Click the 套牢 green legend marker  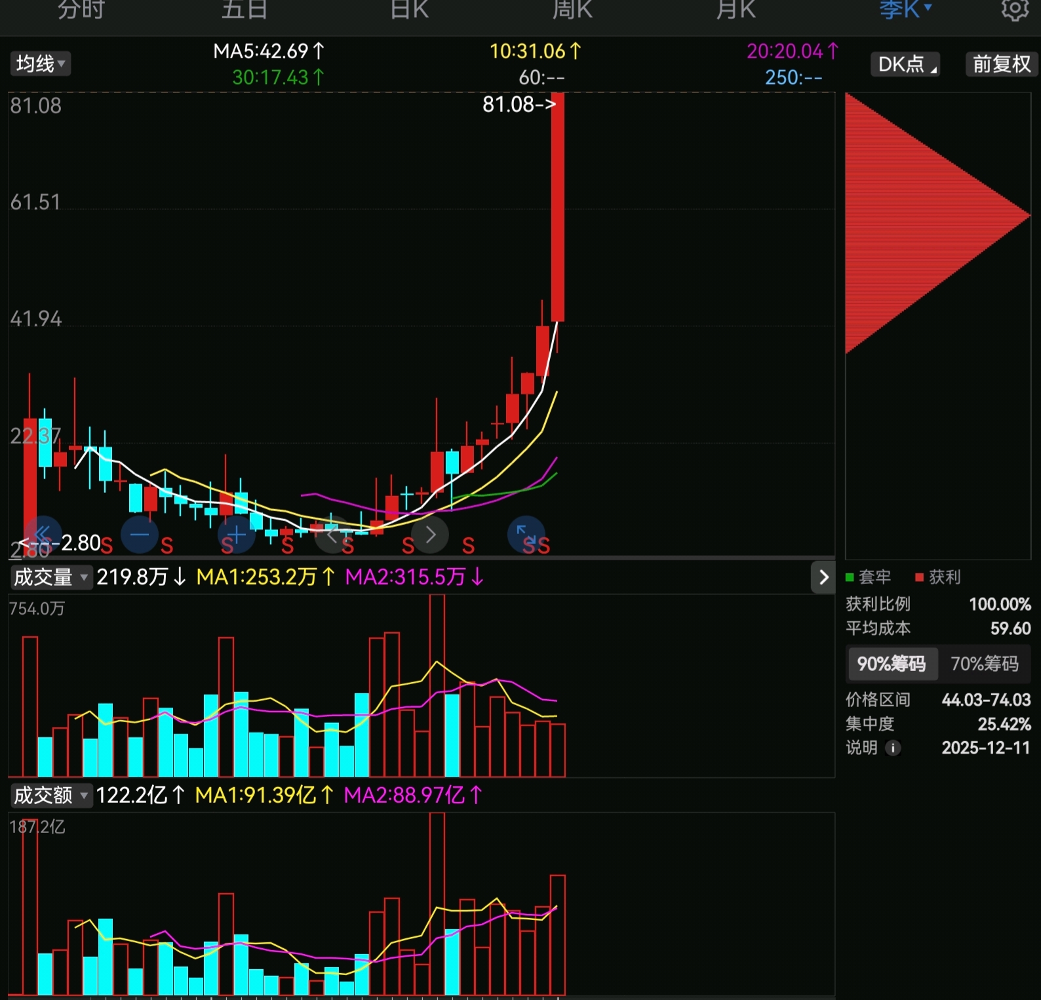point(850,577)
